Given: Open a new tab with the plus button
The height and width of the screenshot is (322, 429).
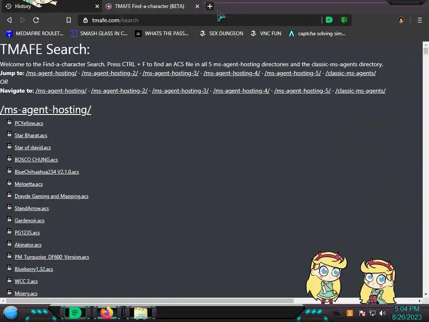Looking at the screenshot, I should click(209, 6).
